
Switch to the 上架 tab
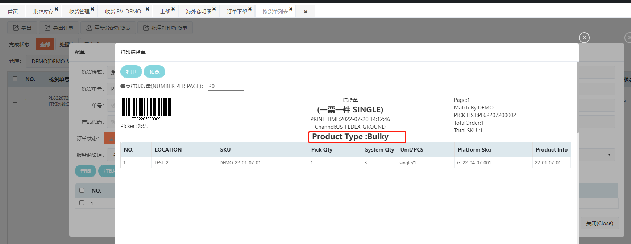(x=165, y=12)
